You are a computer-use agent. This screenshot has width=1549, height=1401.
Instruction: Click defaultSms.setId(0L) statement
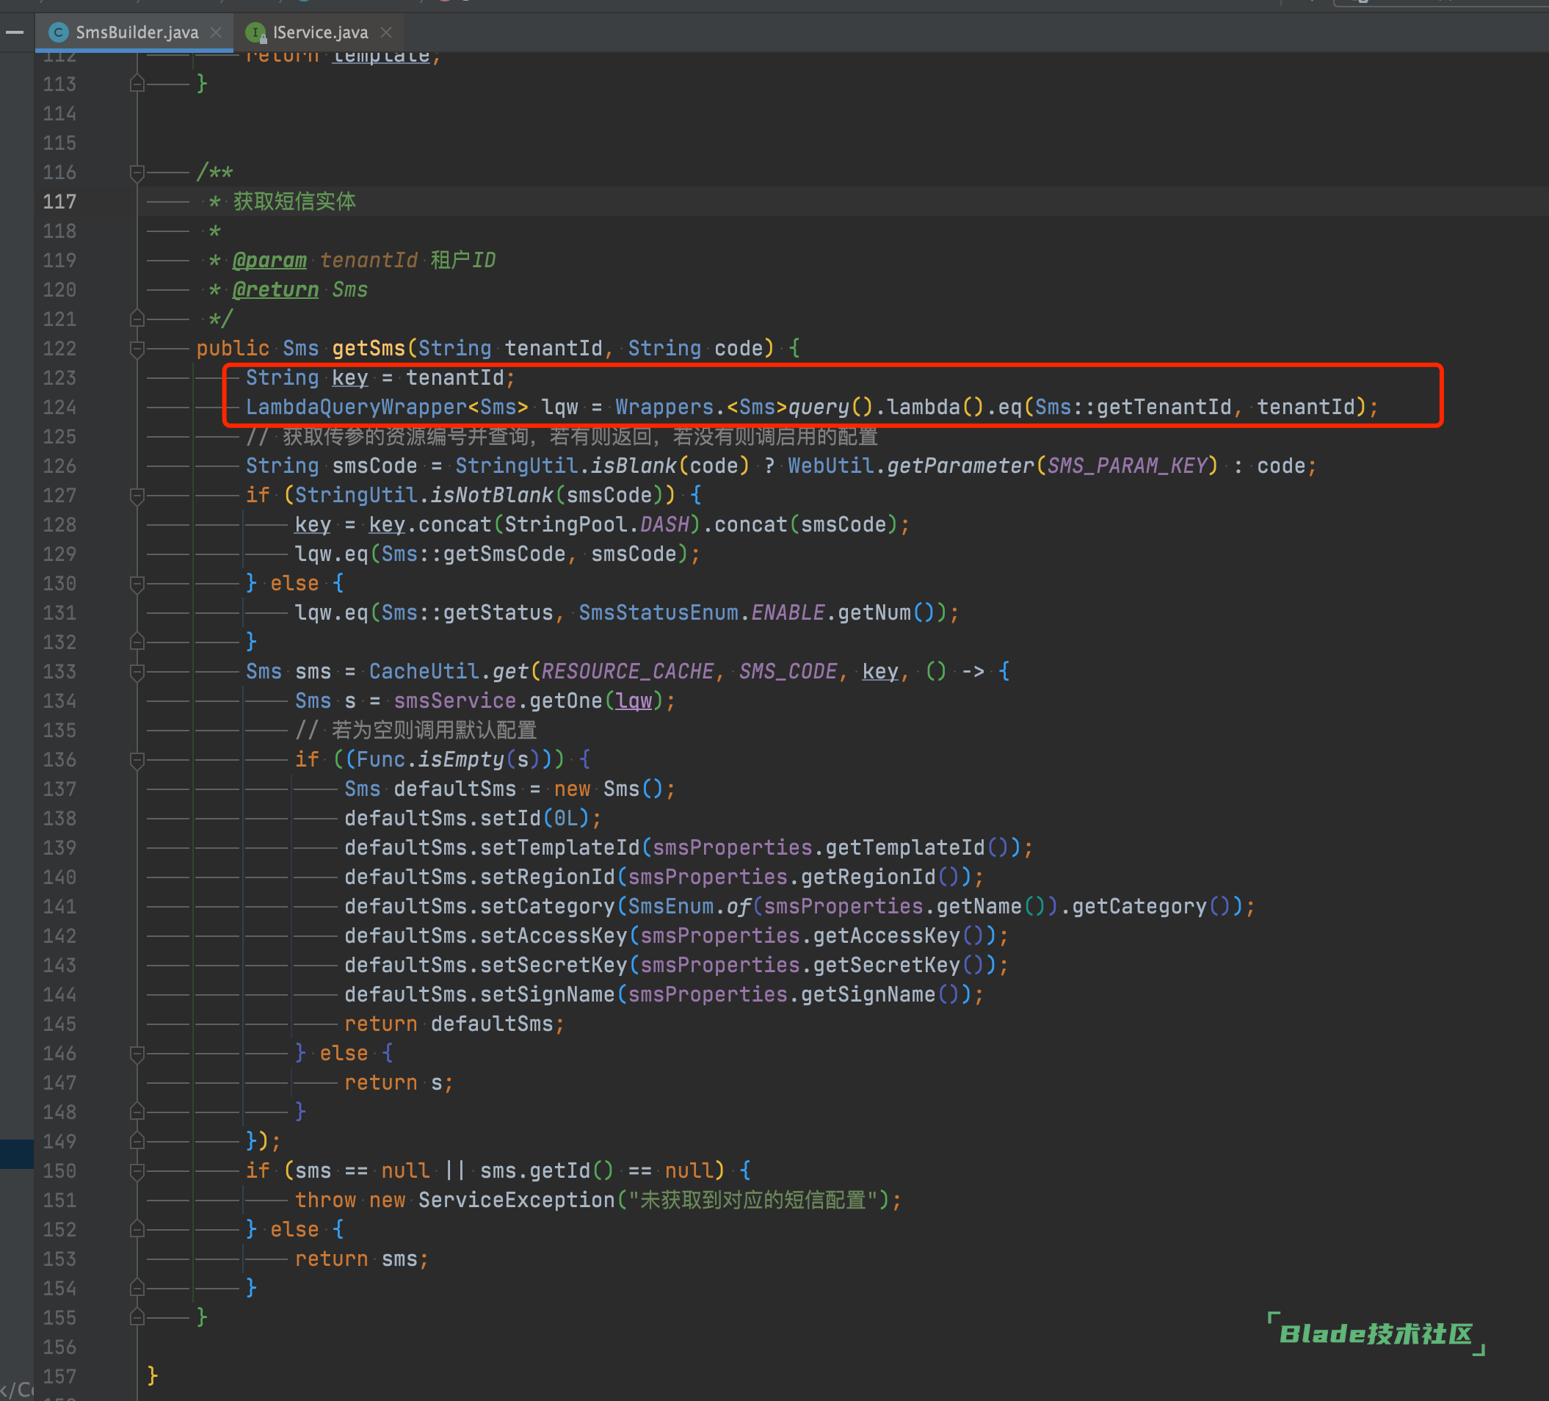pos(473,819)
